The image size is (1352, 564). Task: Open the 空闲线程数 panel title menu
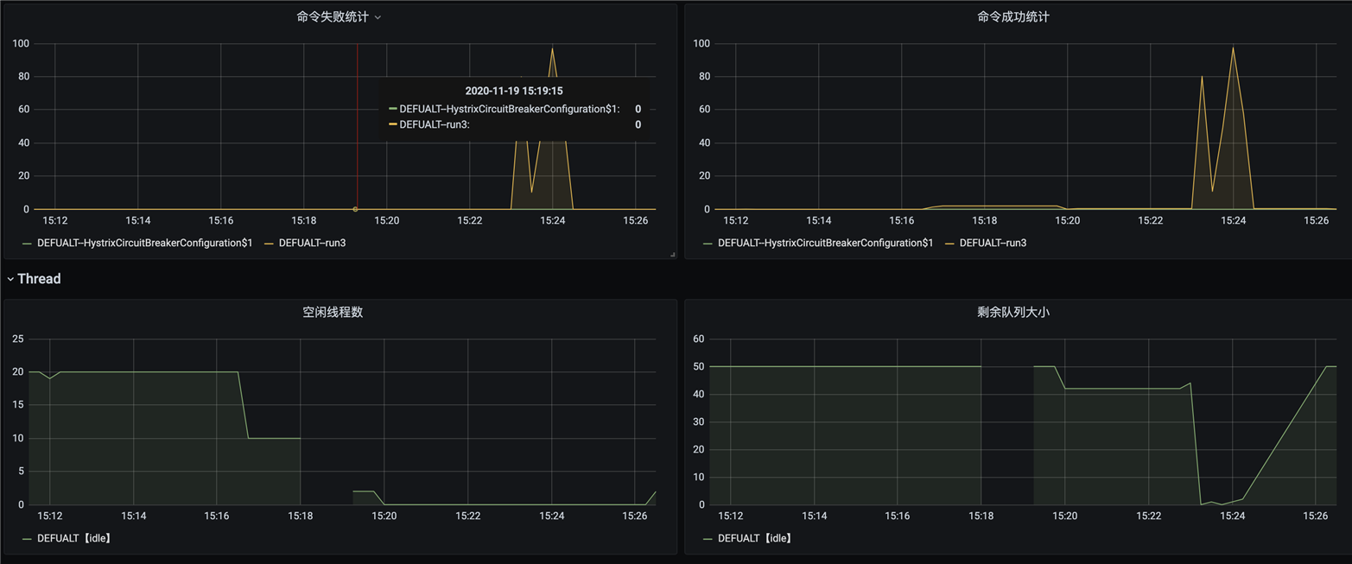pos(333,312)
